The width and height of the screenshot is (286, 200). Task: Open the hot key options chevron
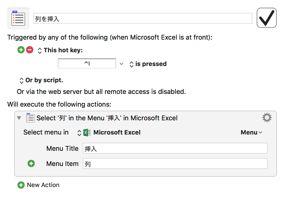pyautogui.click(x=121, y=64)
